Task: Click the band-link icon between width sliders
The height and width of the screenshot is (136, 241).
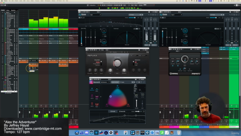Action: 88,37
